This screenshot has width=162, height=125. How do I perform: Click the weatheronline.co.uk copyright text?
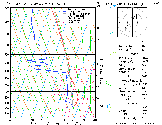135,123
